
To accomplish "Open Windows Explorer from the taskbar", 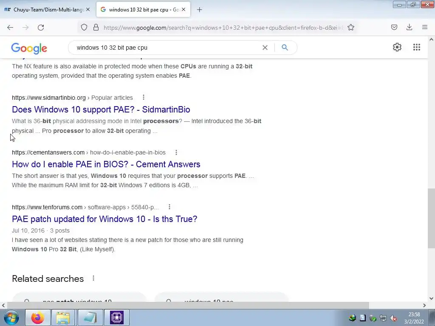I will click(x=63, y=318).
